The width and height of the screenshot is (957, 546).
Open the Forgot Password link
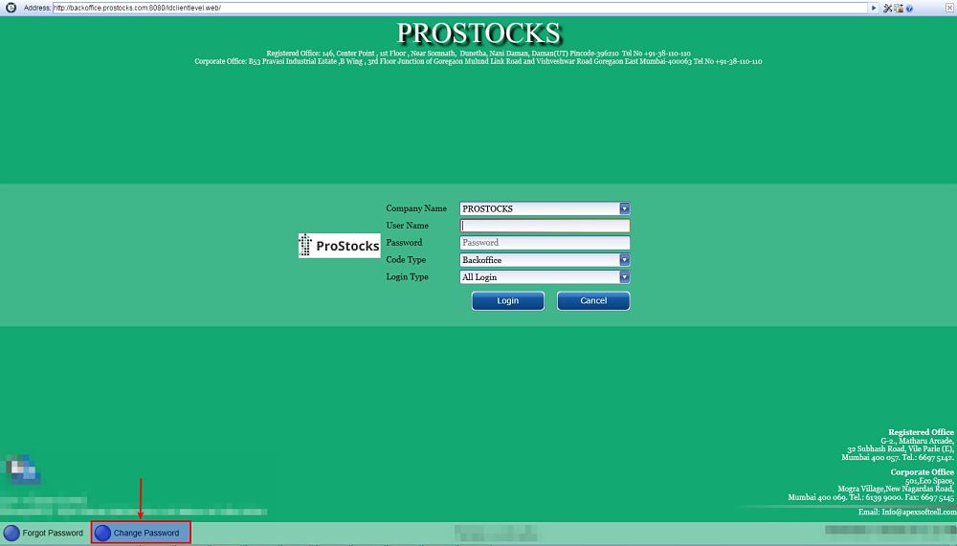click(x=53, y=533)
